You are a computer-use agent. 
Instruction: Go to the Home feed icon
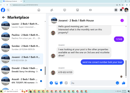coord(39,10)
